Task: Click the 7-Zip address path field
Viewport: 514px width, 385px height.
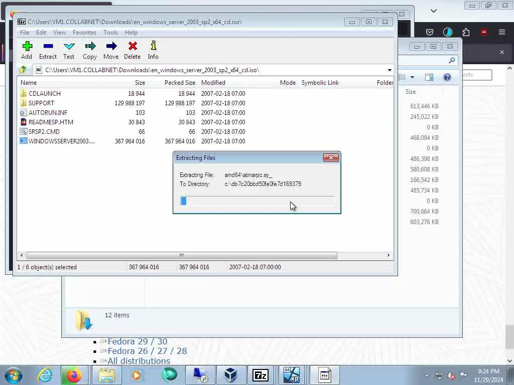Action: [x=210, y=70]
